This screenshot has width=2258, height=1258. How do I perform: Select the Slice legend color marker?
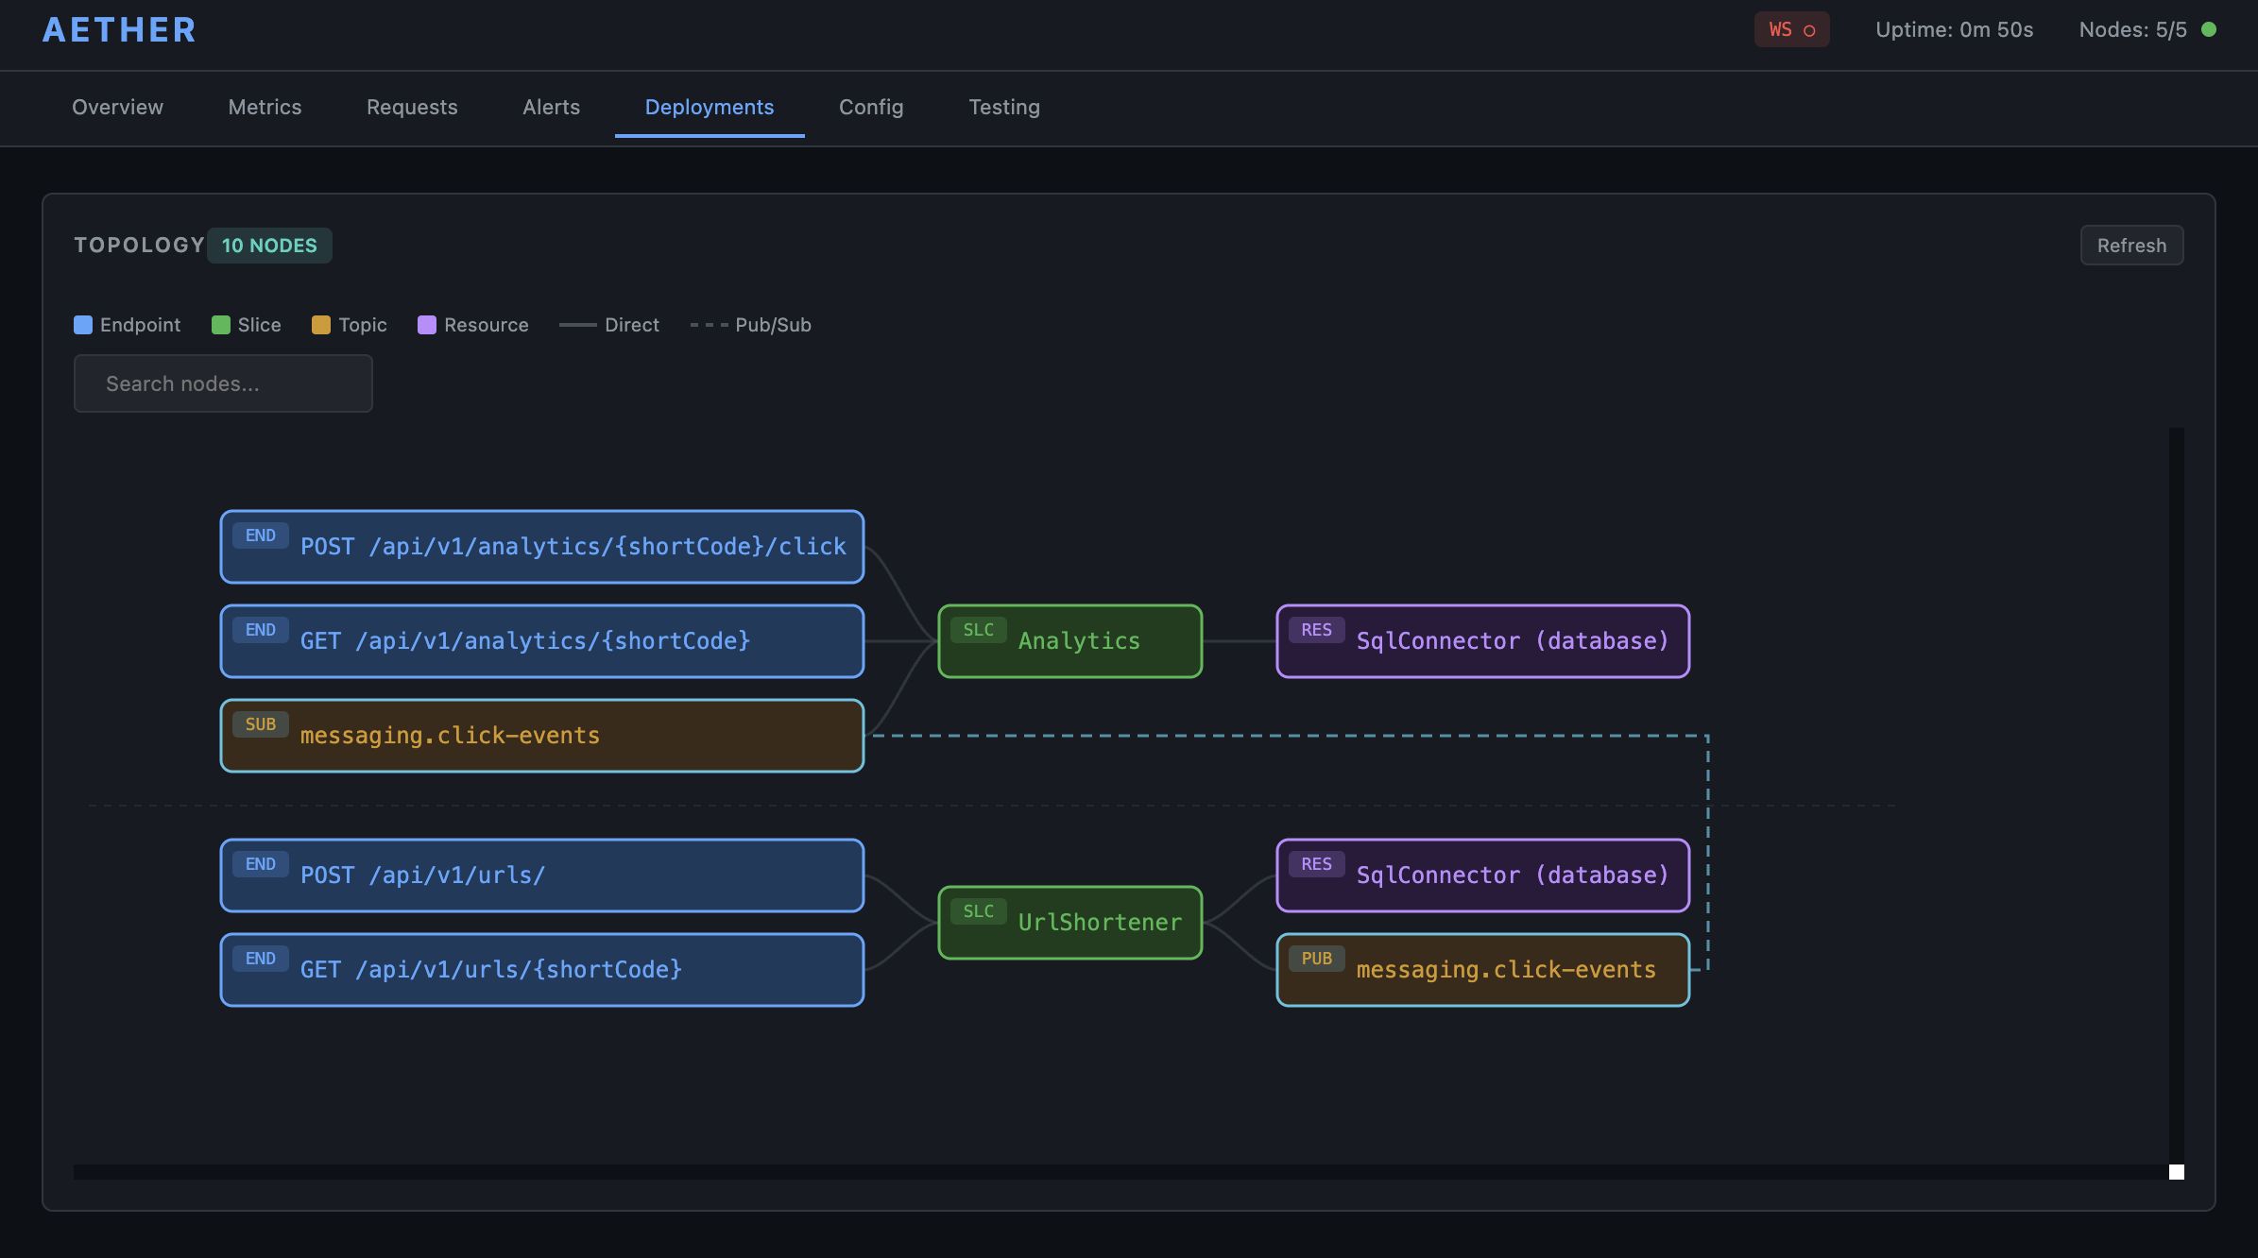tap(221, 324)
